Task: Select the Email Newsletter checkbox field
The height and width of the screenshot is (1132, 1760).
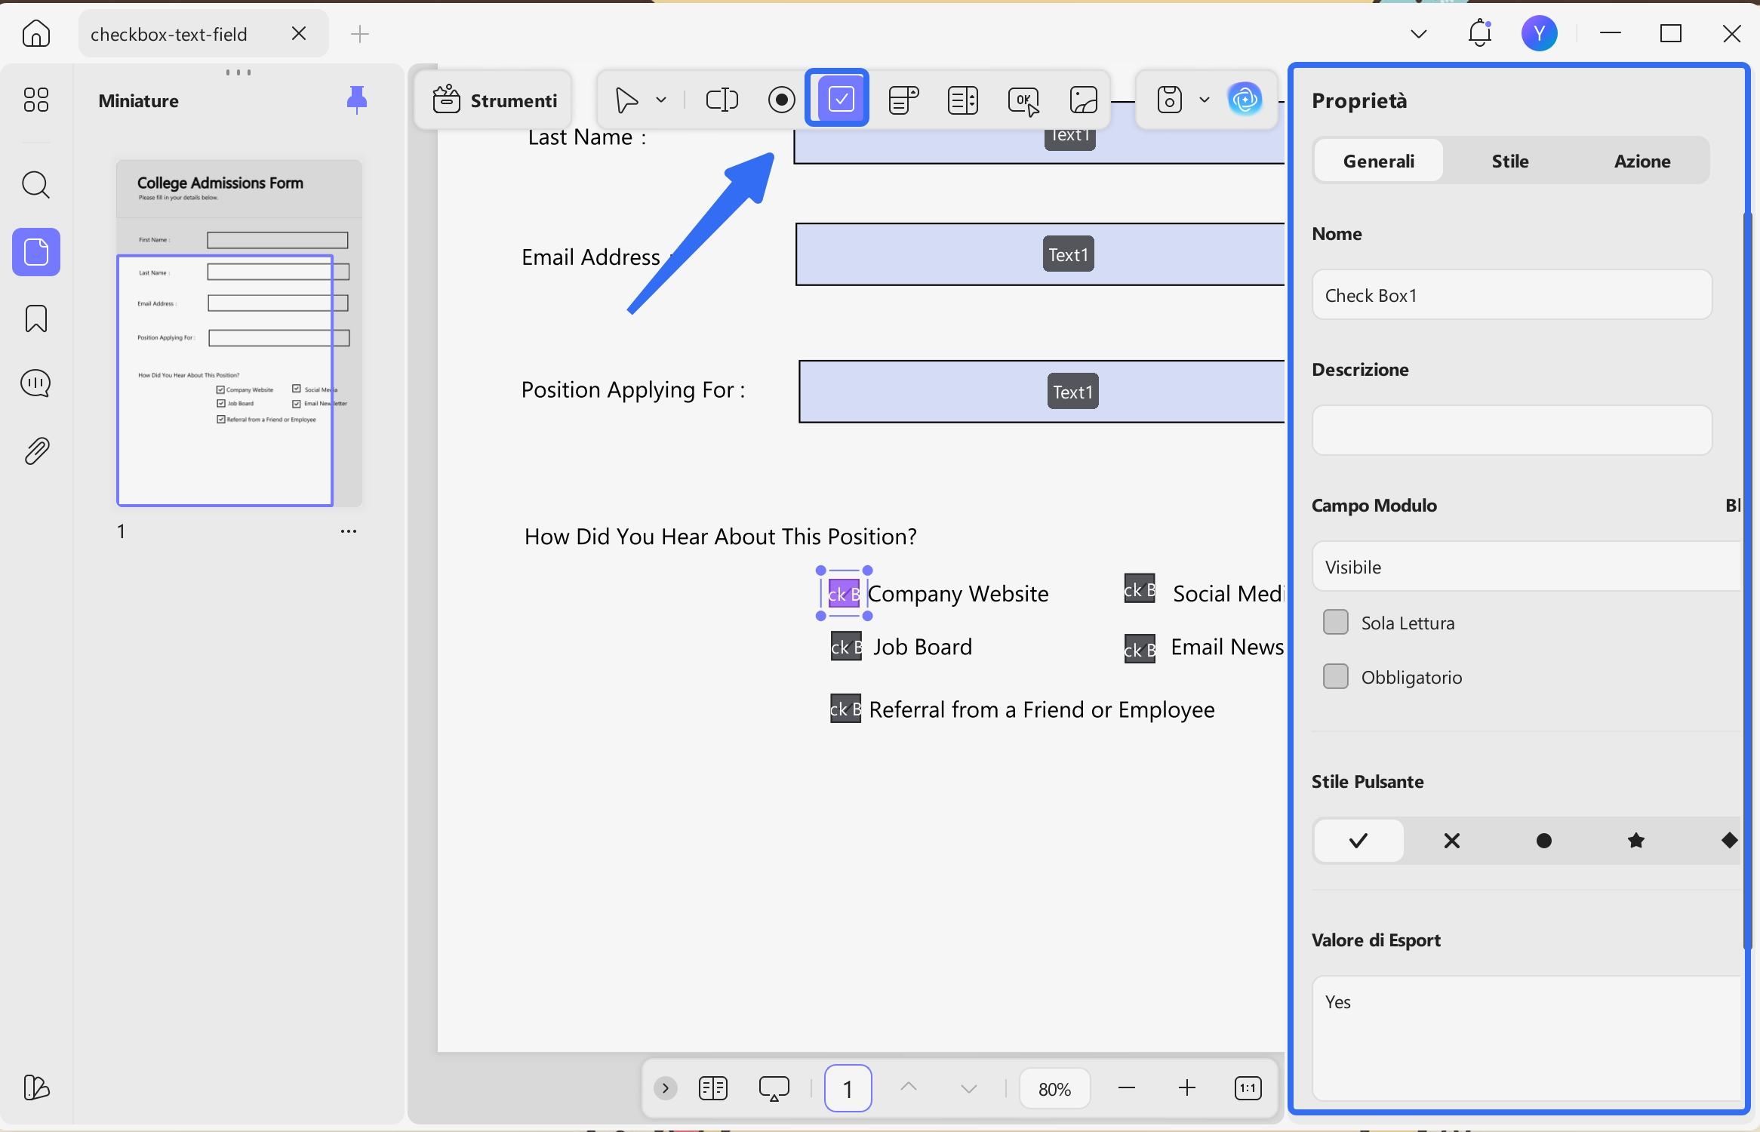Action: click(1140, 649)
